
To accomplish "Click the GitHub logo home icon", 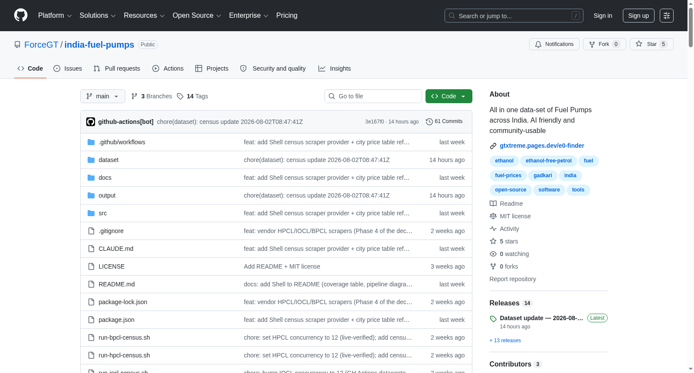I will click(21, 15).
